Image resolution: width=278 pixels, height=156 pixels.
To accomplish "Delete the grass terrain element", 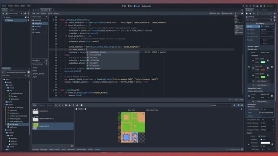I will coord(268,75).
